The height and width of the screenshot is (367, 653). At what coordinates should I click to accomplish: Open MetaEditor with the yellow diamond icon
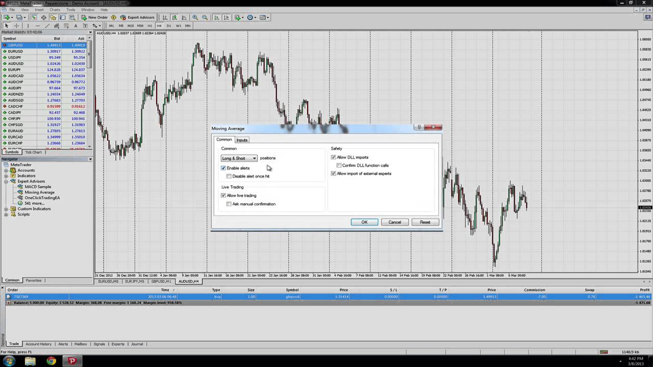click(113, 17)
